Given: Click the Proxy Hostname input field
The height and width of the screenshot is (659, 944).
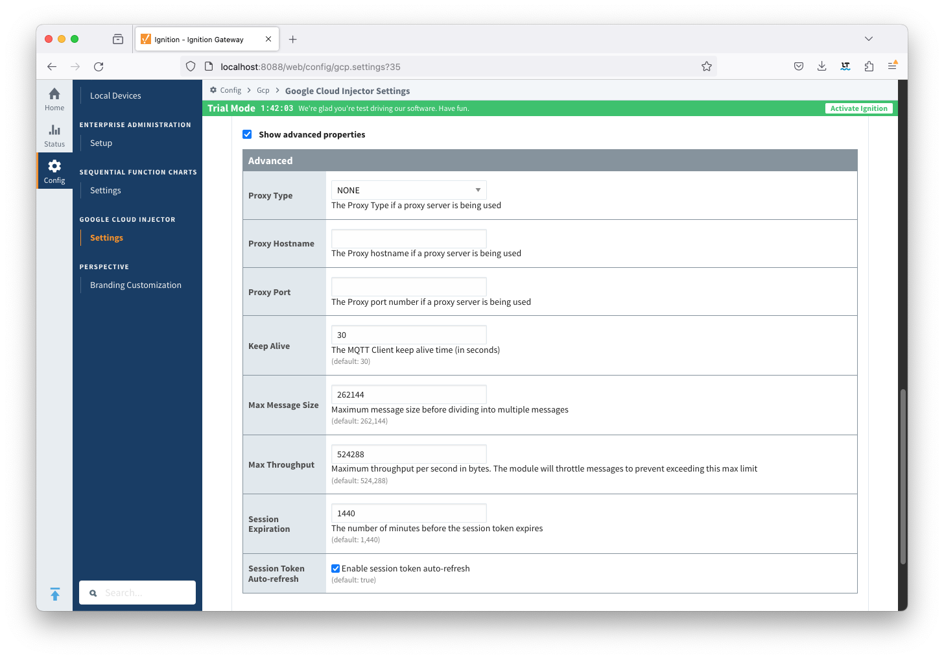Looking at the screenshot, I should [408, 239].
